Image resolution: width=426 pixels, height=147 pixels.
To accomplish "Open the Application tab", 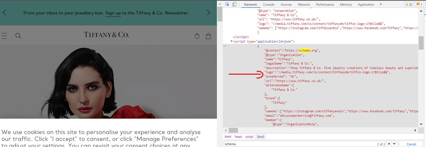I will (x=366, y=4).
